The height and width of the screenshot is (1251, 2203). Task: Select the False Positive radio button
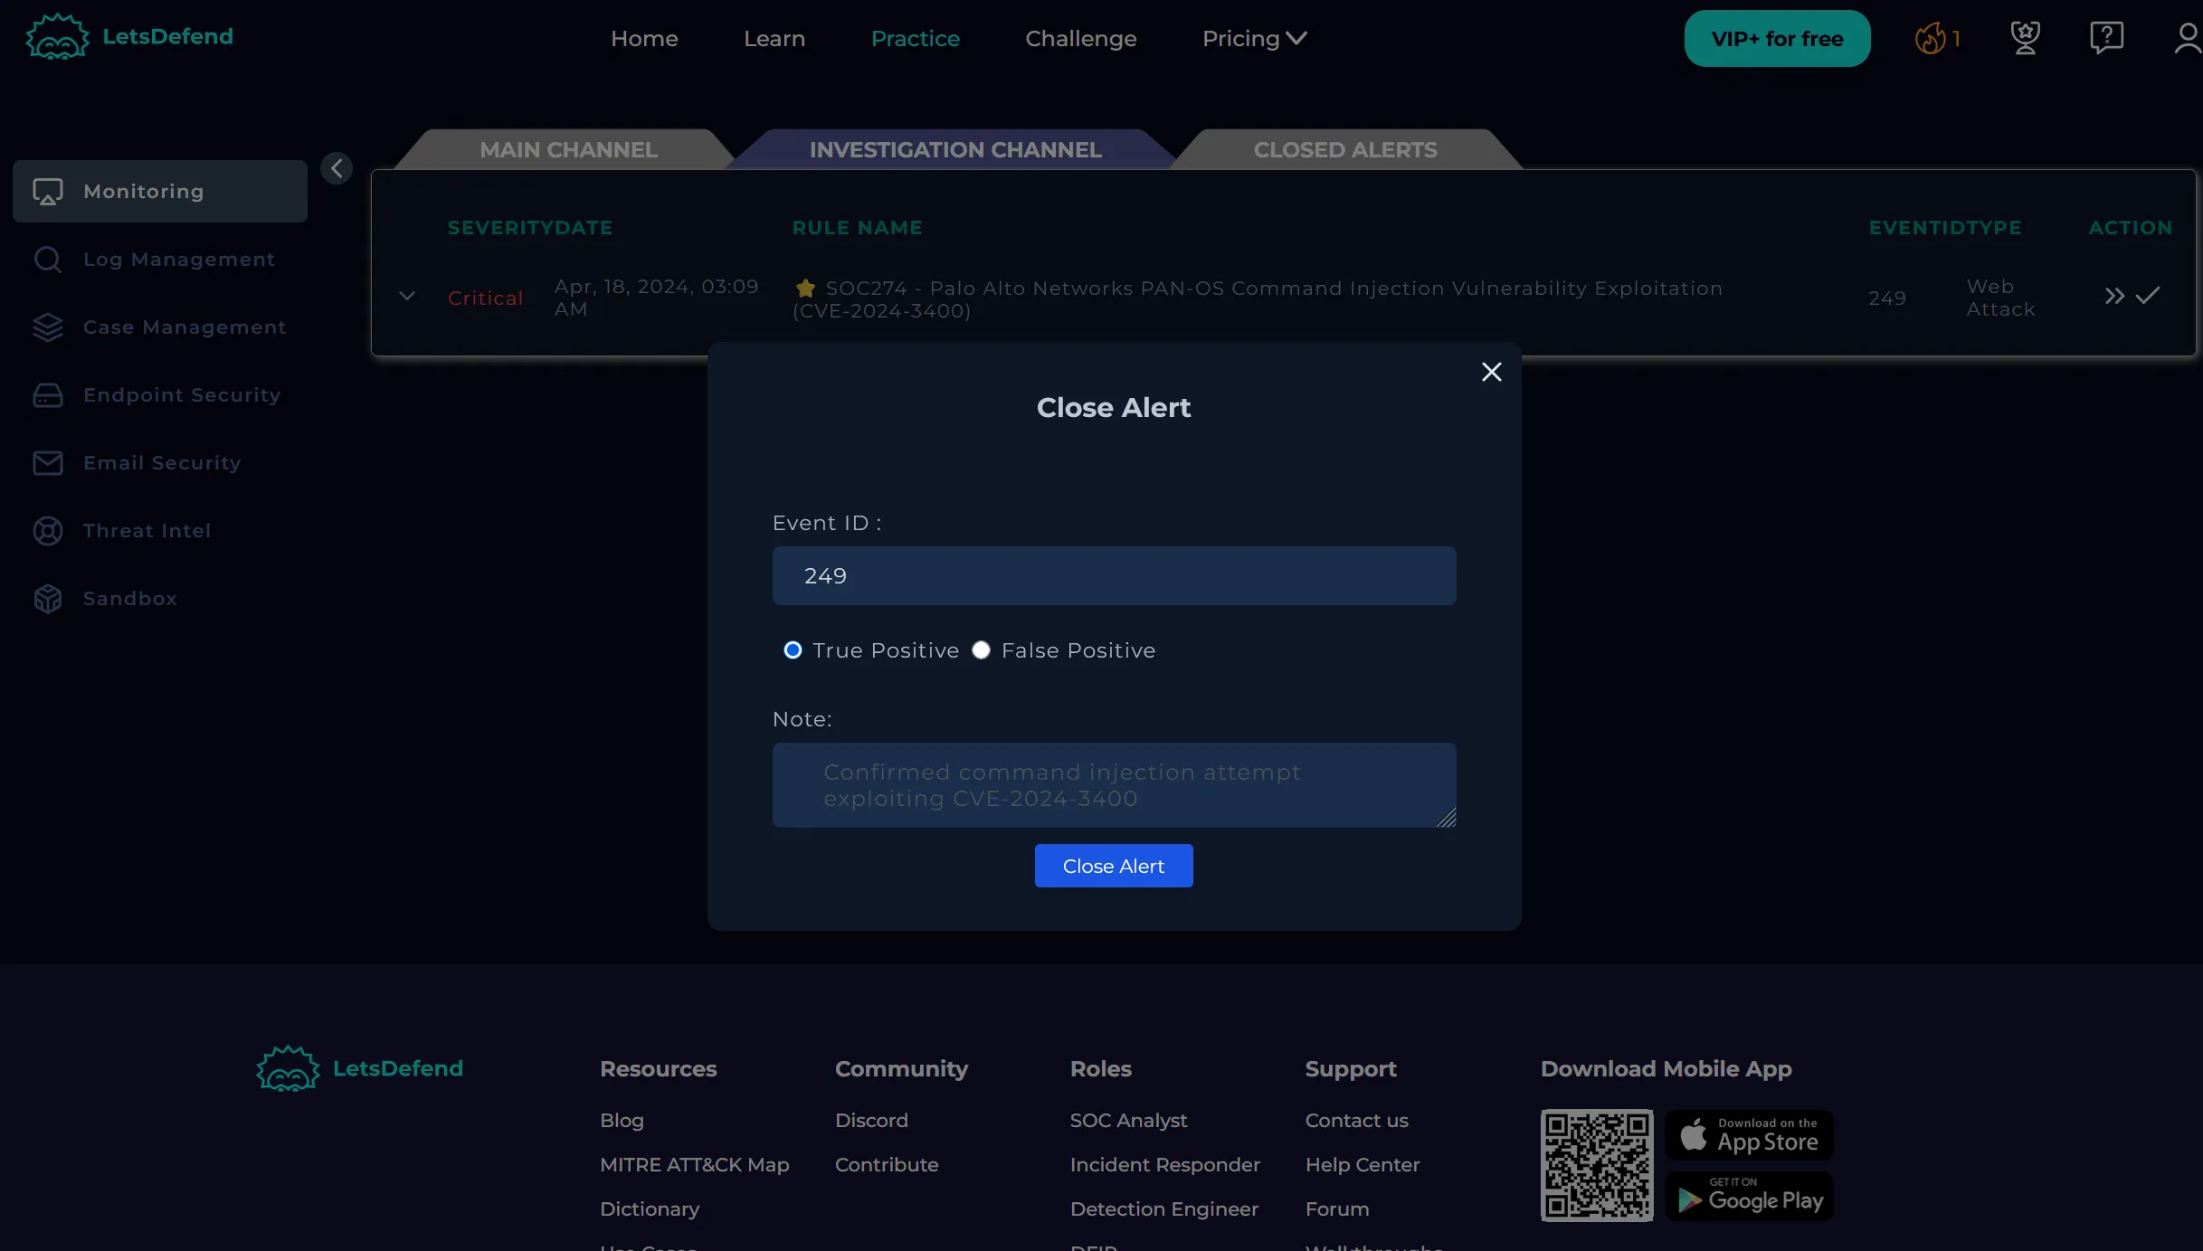point(981,650)
